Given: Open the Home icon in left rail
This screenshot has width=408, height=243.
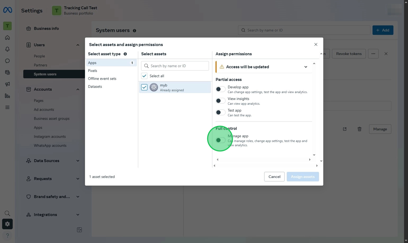Looking at the screenshot, I should click(7, 38).
